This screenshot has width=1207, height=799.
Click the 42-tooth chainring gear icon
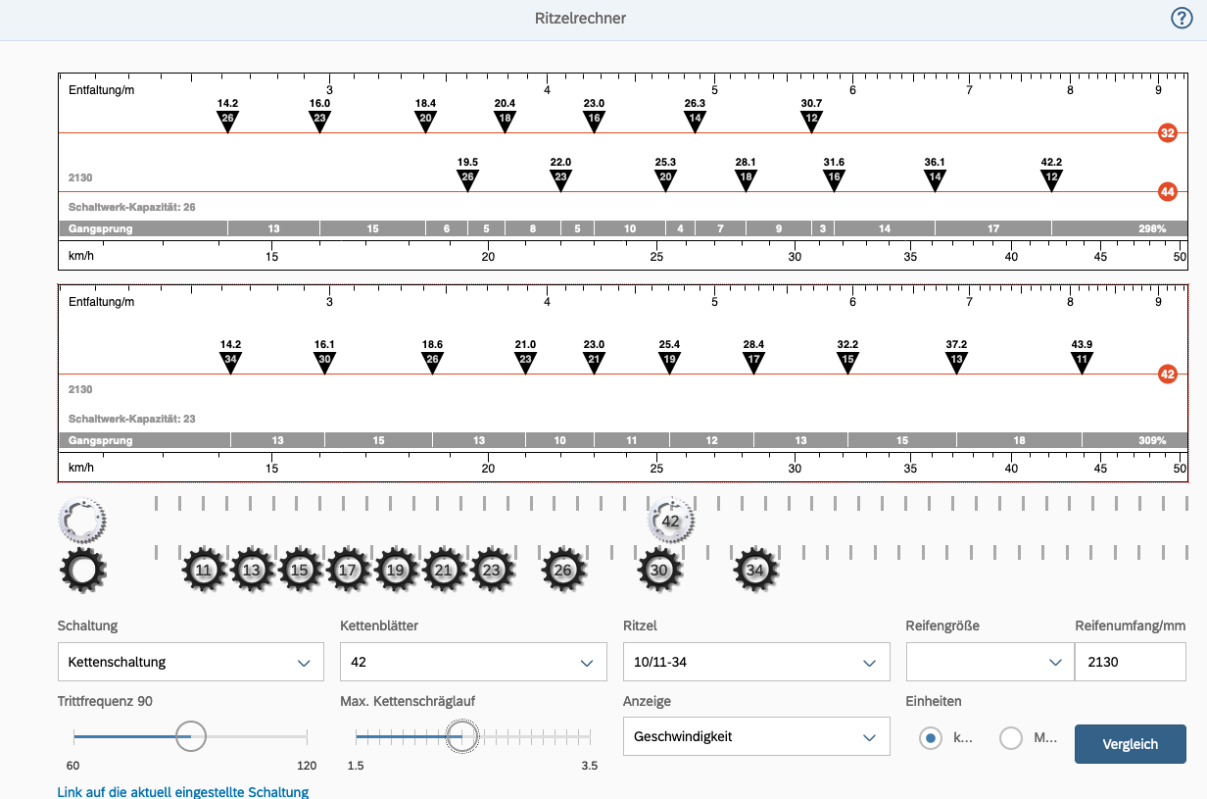pos(671,521)
